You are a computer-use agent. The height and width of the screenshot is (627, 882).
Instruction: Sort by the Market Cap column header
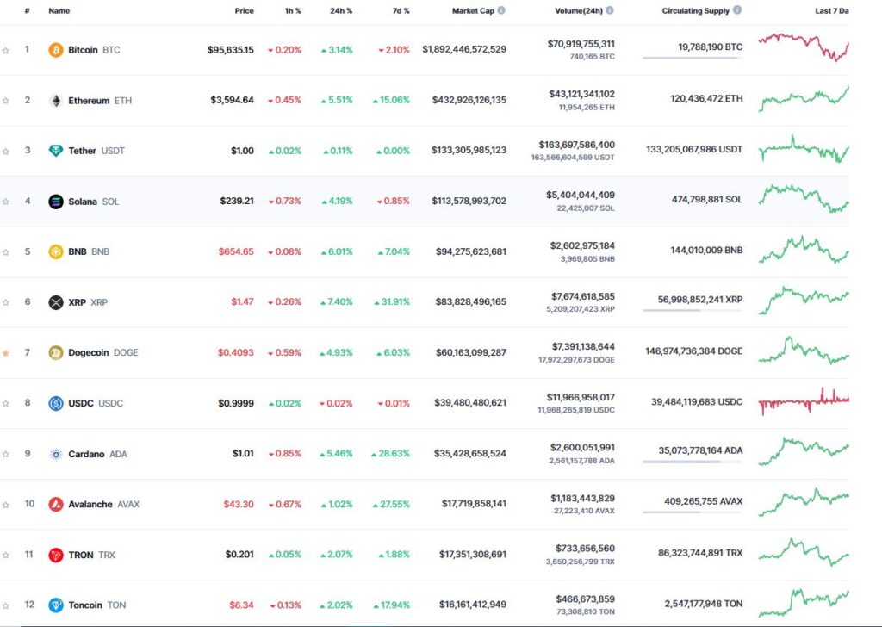coord(473,10)
